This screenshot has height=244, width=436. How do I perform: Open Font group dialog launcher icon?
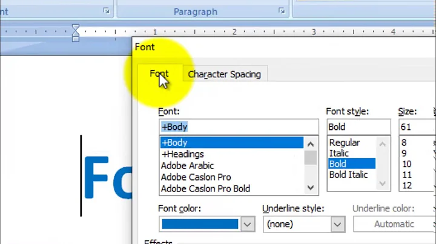click(106, 11)
